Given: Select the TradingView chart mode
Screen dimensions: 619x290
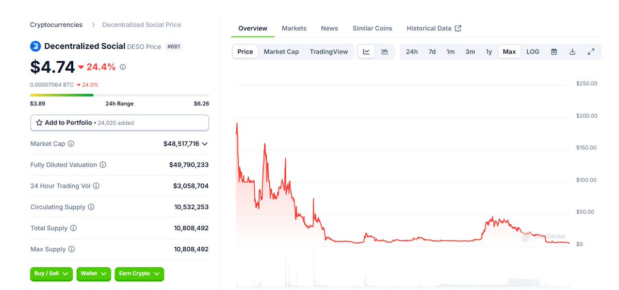Looking at the screenshot, I should pos(329,52).
